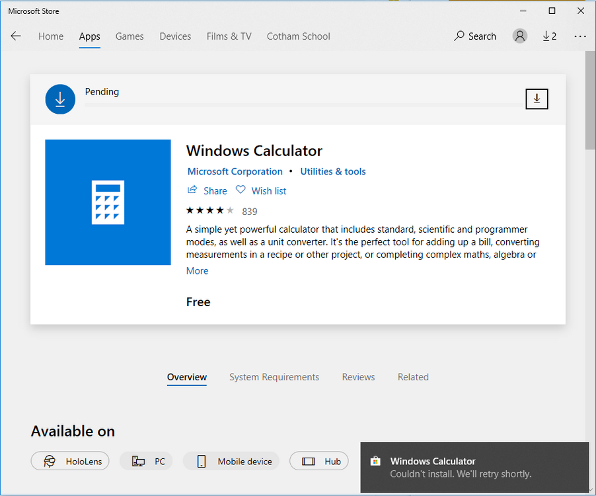Click the Store bag icon in notification
Screen dimensions: 596x496
pyautogui.click(x=375, y=461)
